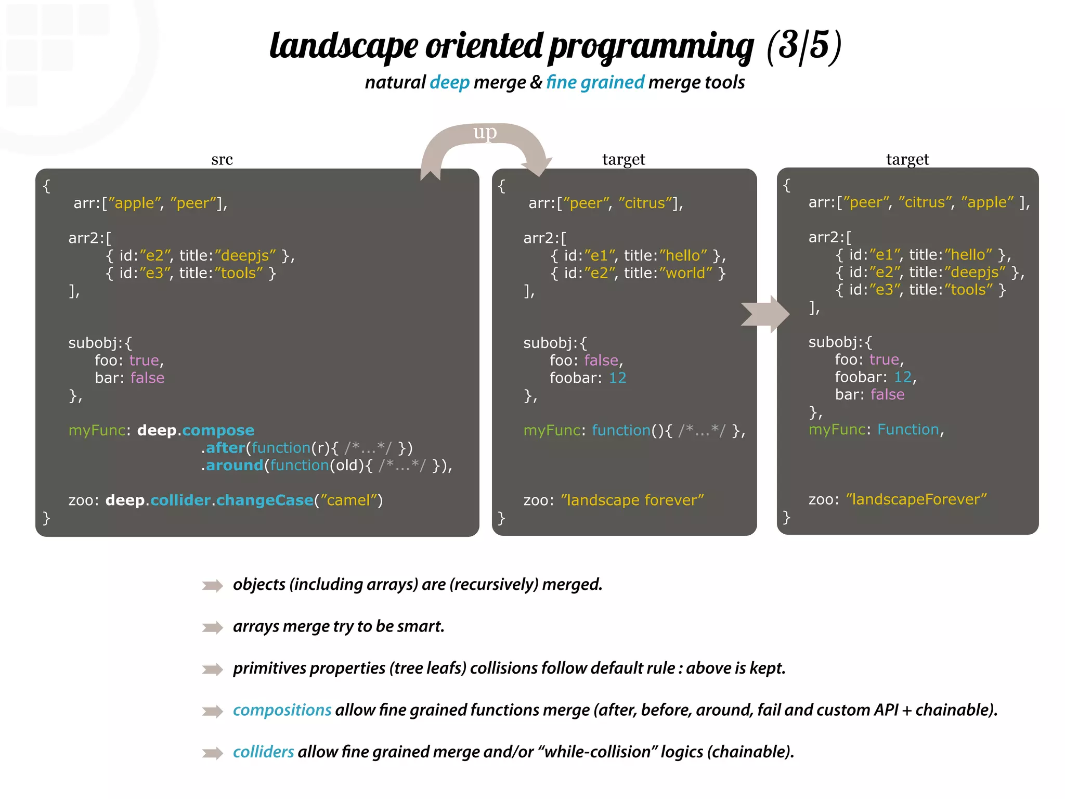
Task: Click the 'src' label above left panel
Action: [222, 159]
